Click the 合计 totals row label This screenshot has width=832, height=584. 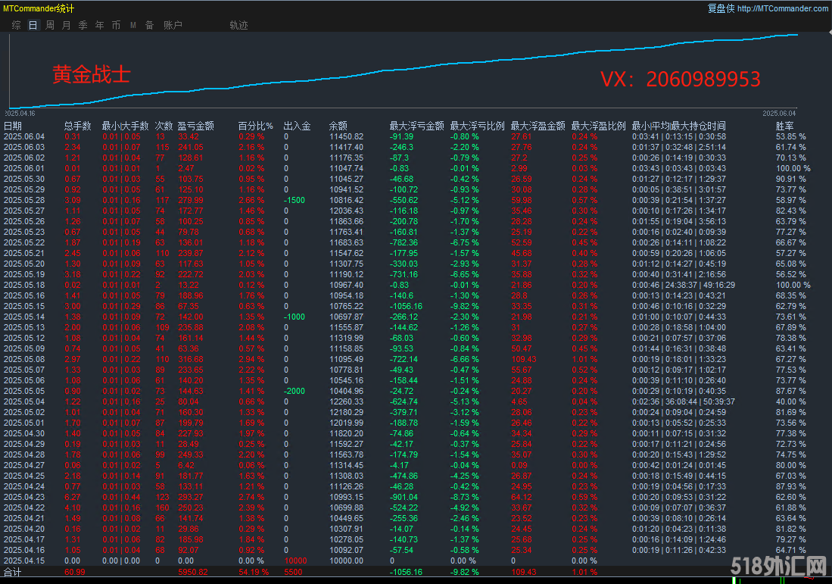pos(13,573)
